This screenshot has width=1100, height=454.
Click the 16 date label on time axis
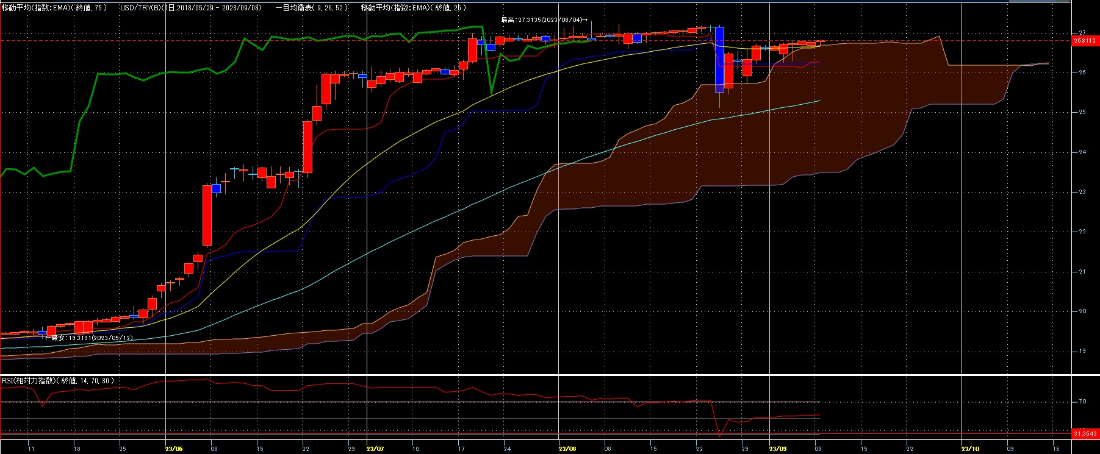coord(1056,449)
